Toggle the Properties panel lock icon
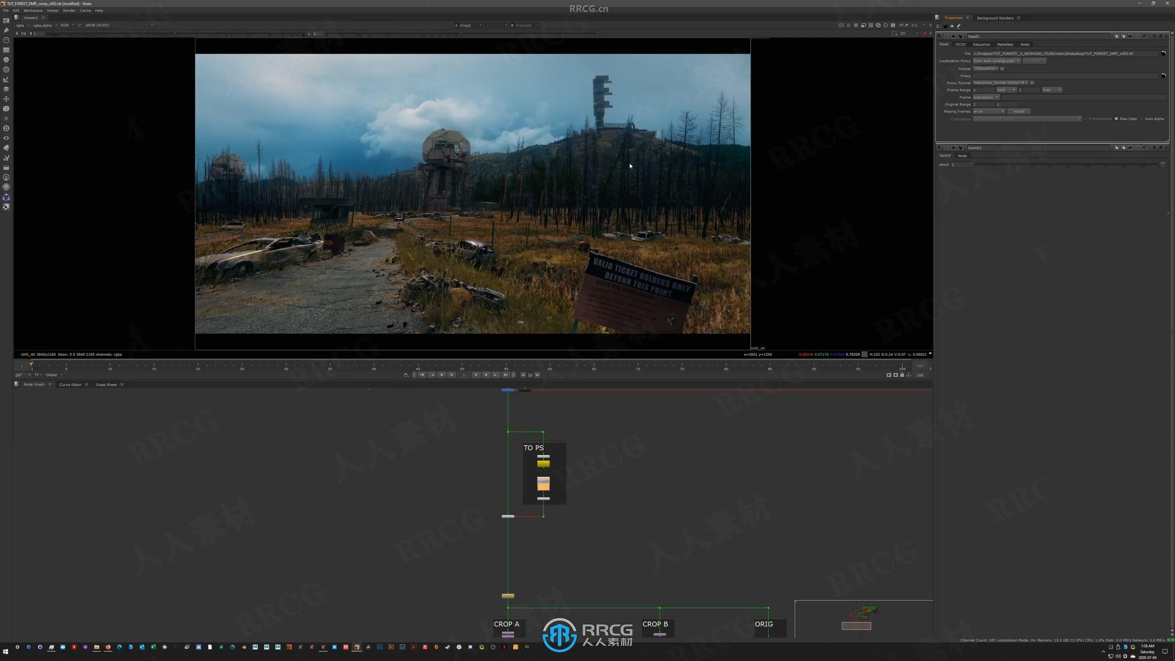1175x661 pixels. click(946, 26)
